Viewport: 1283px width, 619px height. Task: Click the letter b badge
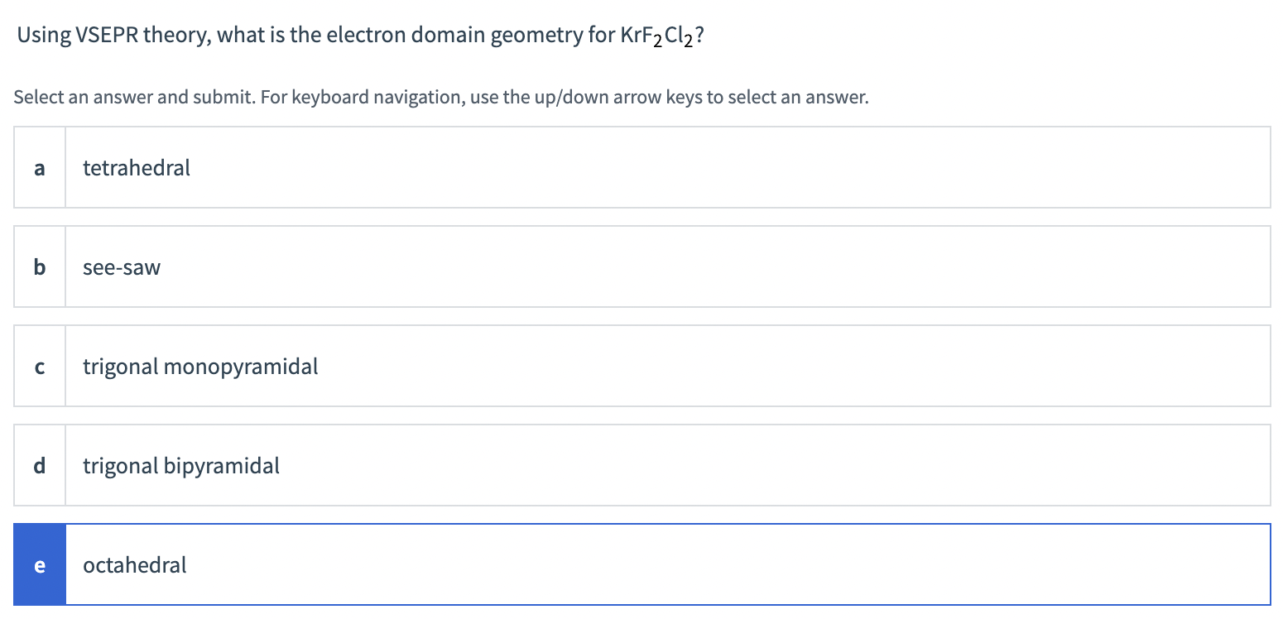pos(39,266)
